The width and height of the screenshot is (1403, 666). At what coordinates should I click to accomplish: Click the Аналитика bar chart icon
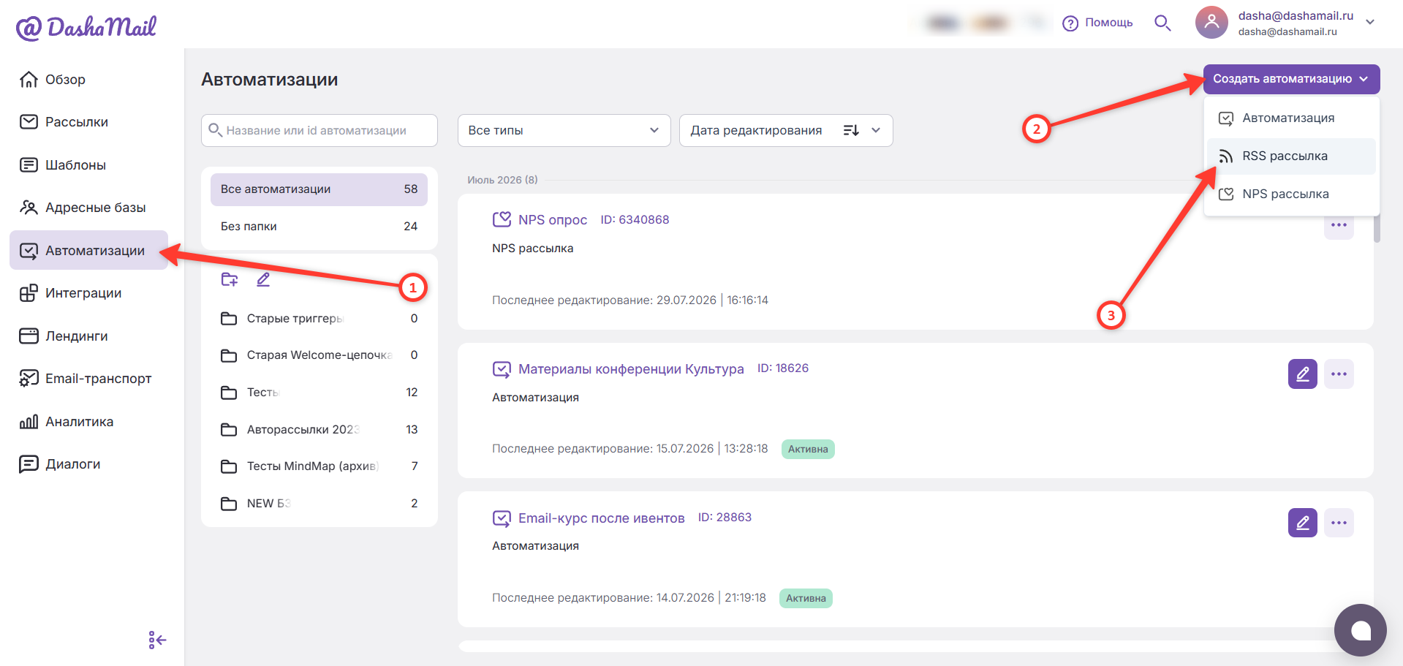(x=29, y=421)
